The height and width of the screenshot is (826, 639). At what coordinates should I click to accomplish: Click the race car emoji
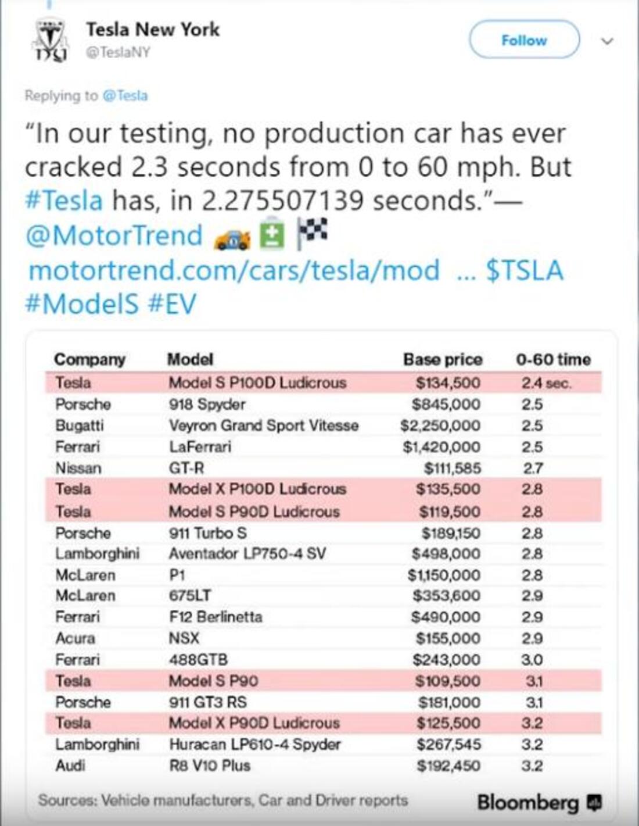tap(232, 237)
